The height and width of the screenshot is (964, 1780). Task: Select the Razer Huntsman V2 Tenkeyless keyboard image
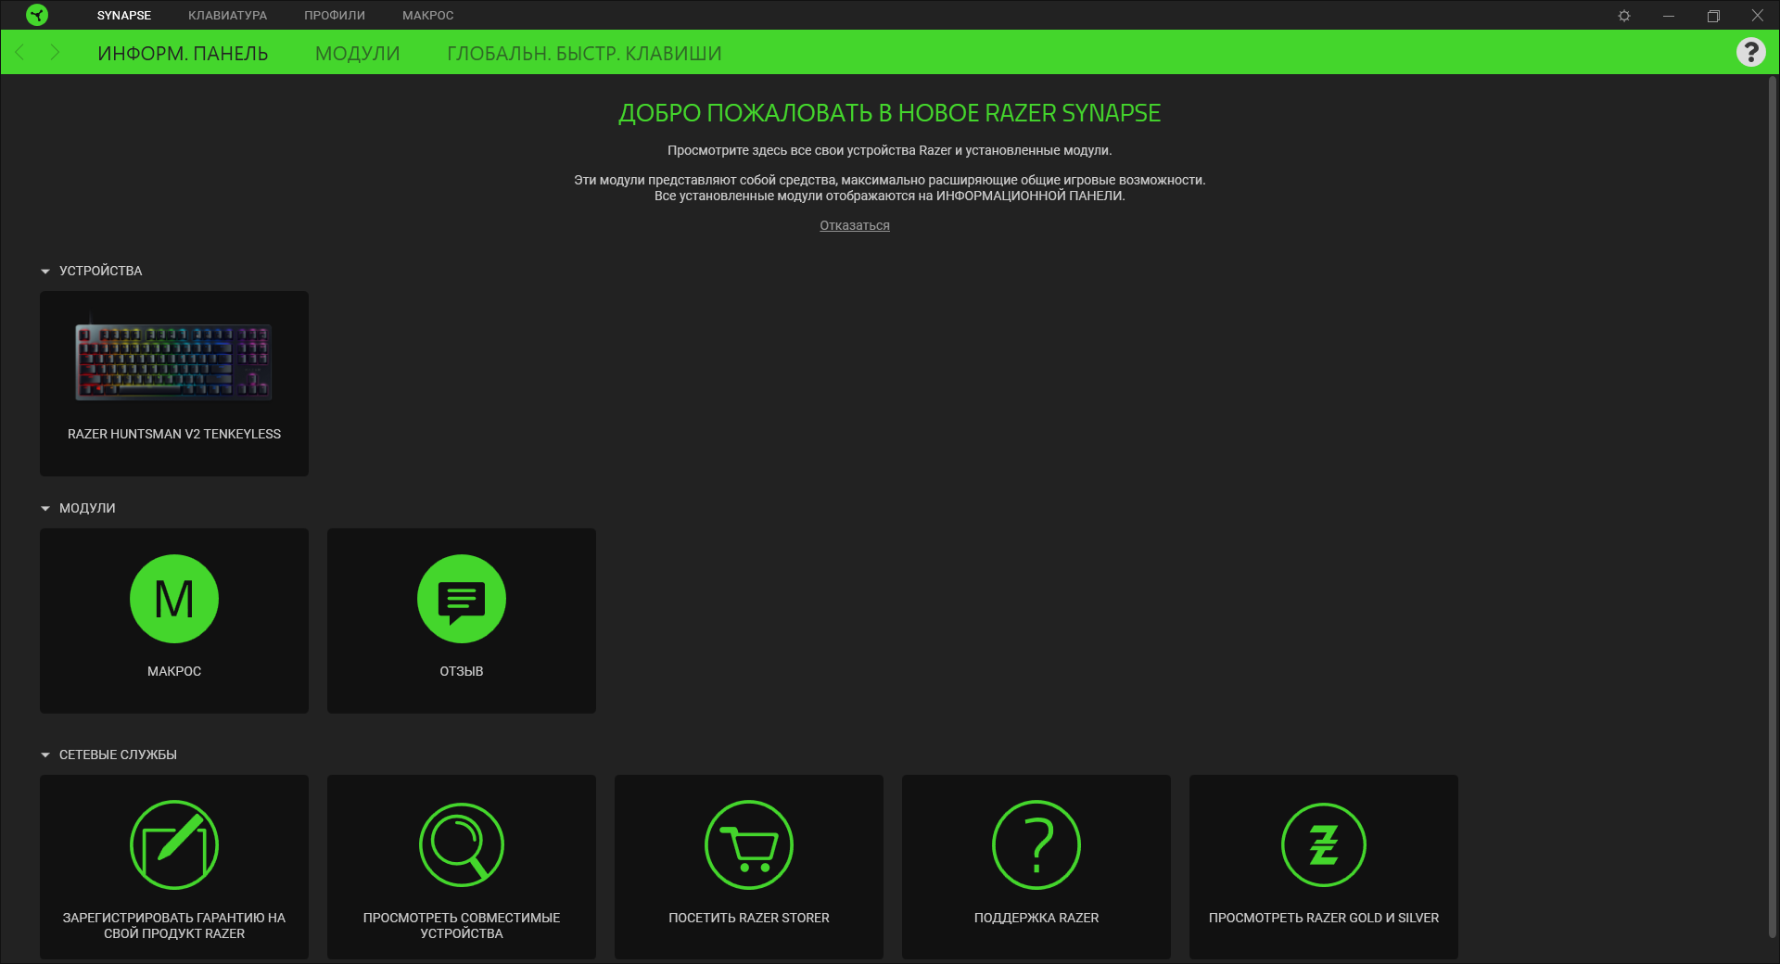click(x=174, y=361)
